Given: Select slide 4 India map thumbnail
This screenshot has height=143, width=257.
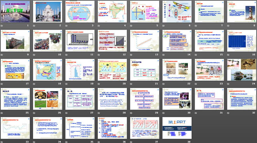Looking at the screenshot, I should click(112, 11).
